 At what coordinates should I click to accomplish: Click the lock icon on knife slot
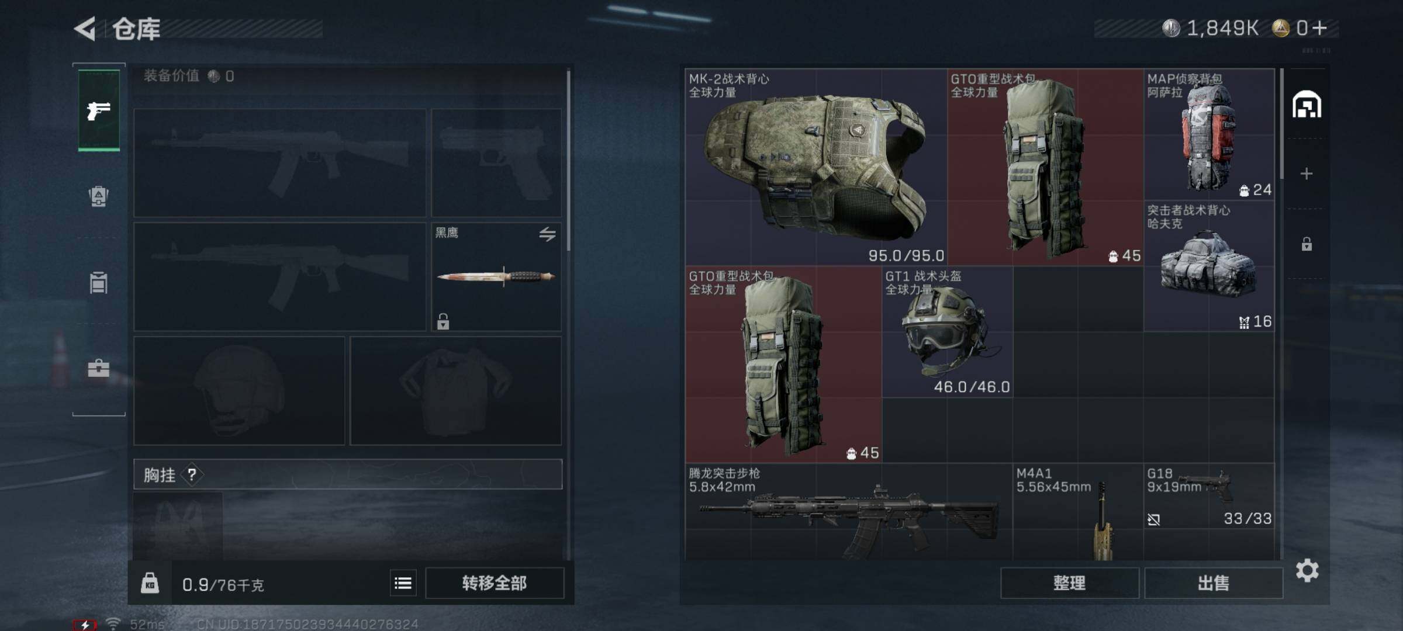(x=443, y=321)
